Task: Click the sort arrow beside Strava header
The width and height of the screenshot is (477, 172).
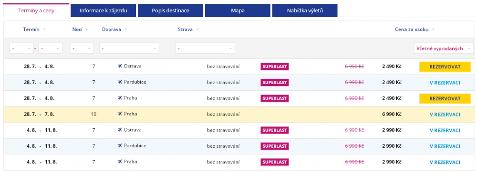Action: pos(197,29)
